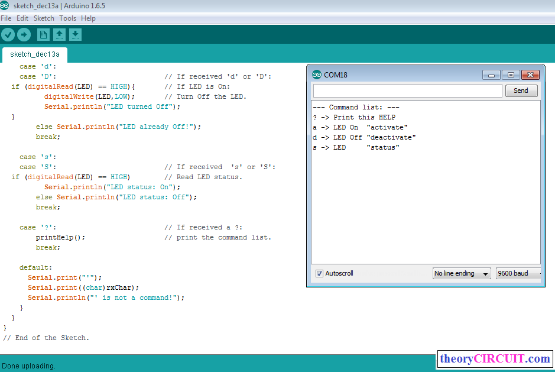
Task: Click the serial monitor command input field
Action: point(407,90)
